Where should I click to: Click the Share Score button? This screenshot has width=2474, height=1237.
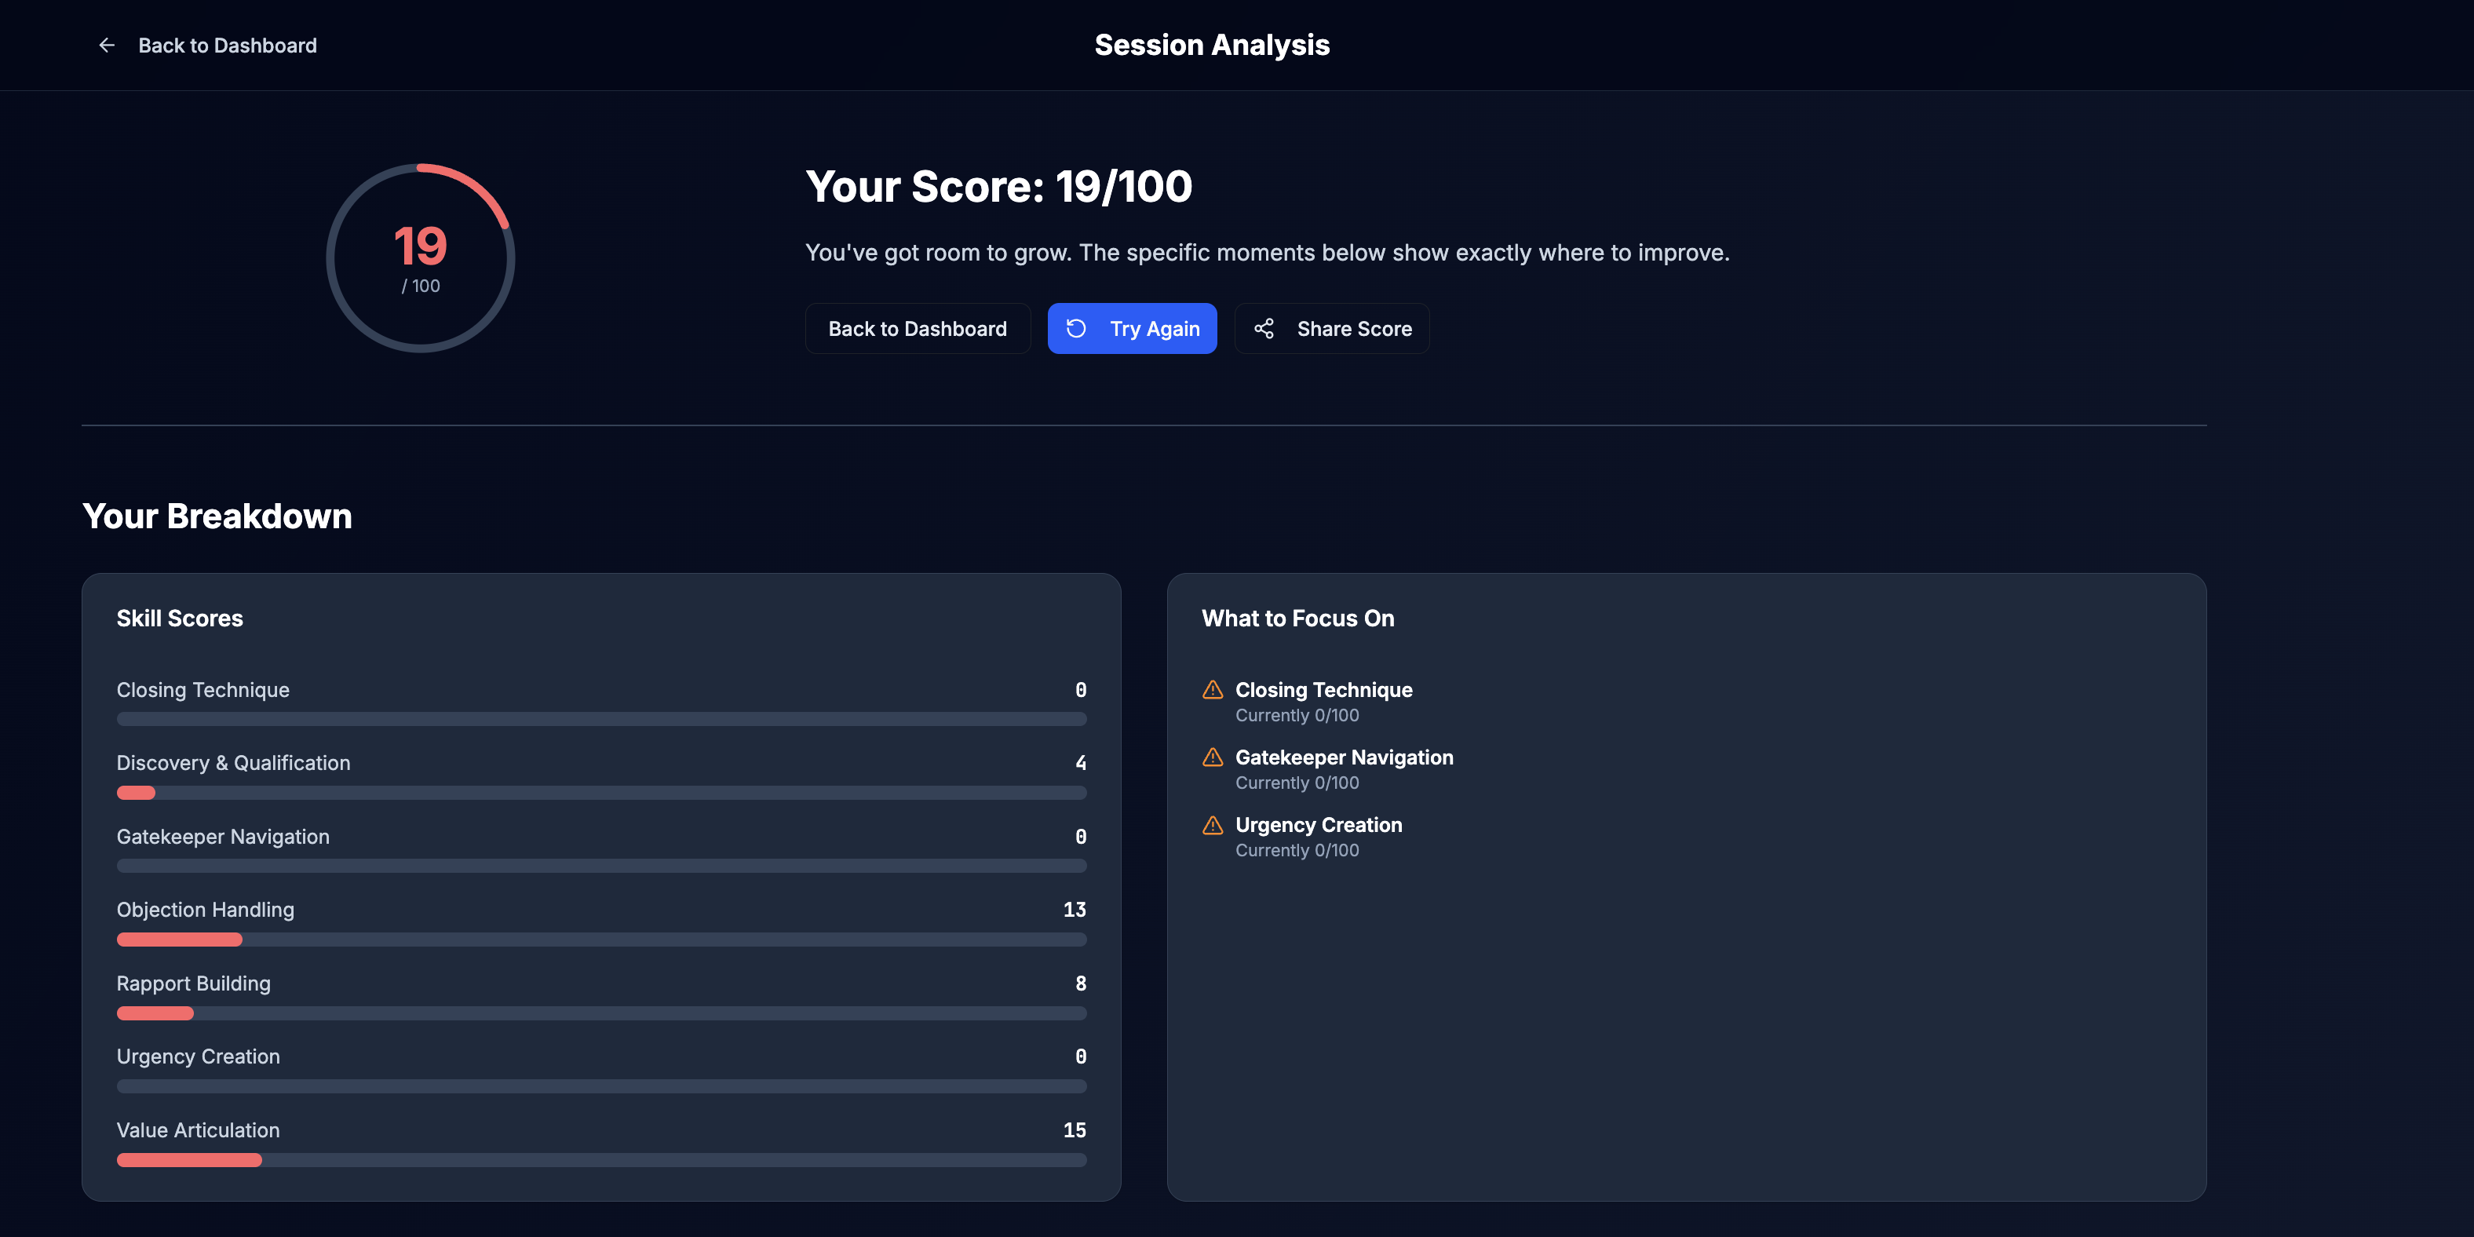click(x=1331, y=328)
